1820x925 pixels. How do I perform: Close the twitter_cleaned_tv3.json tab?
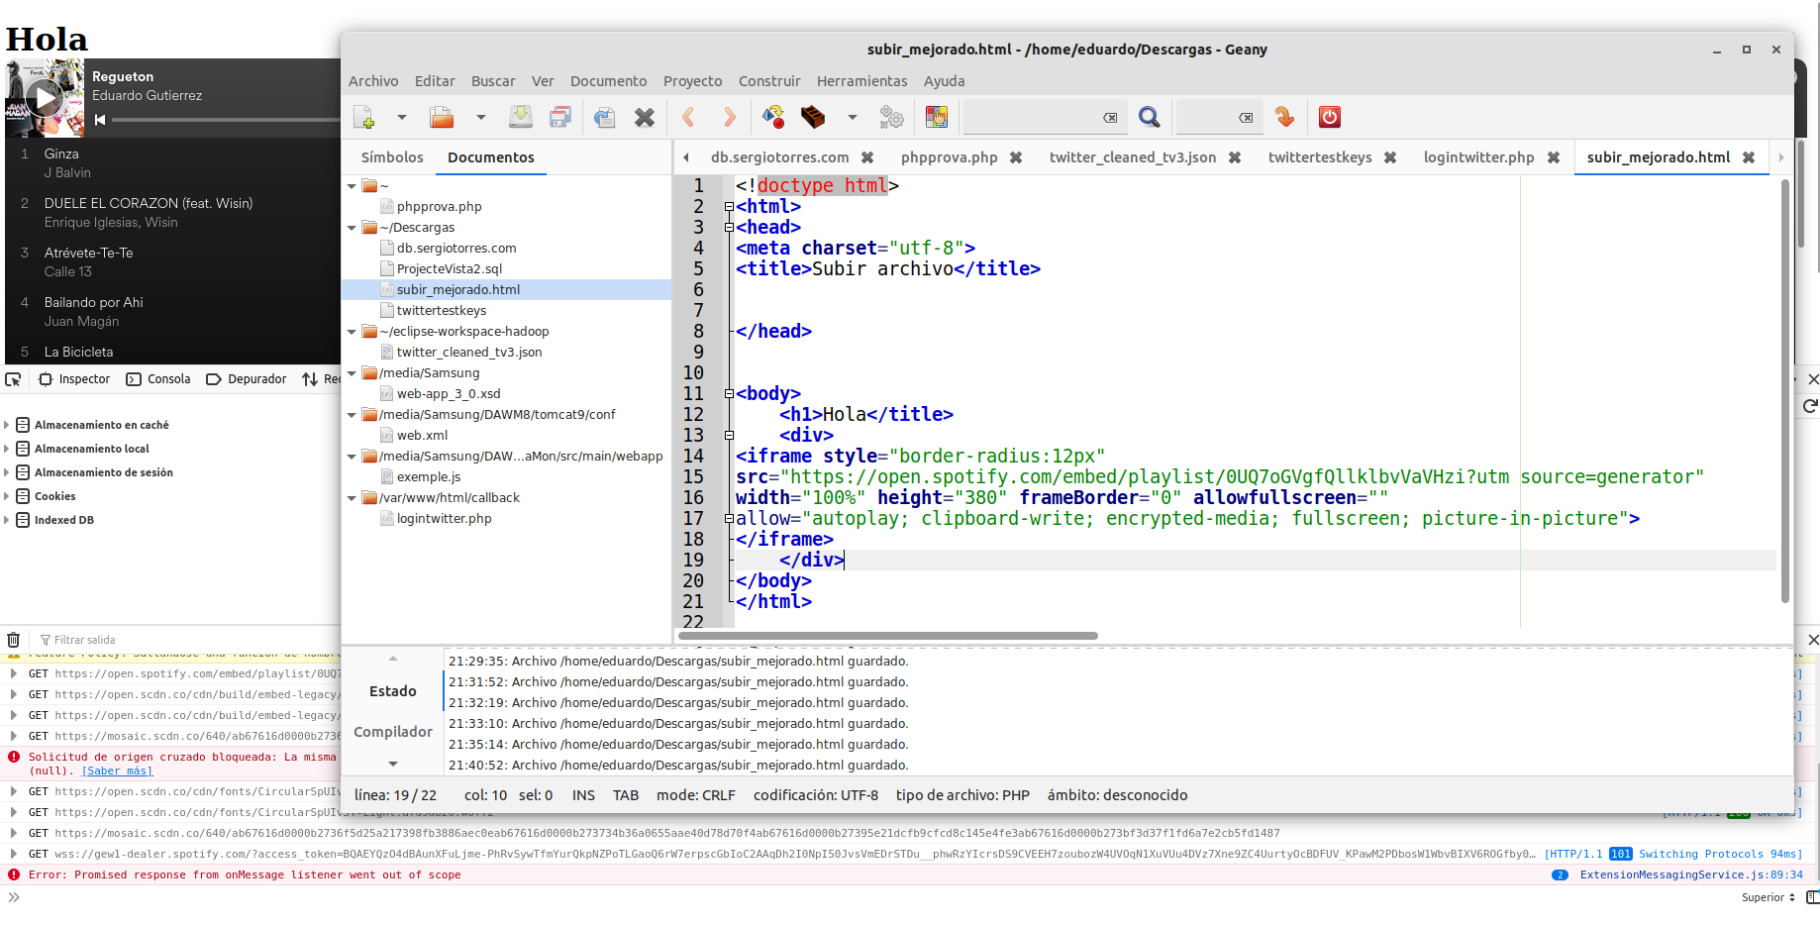coord(1235,157)
